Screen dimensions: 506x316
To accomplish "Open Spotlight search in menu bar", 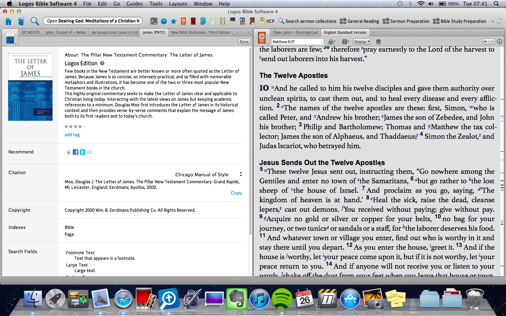I will (x=496, y=4).
